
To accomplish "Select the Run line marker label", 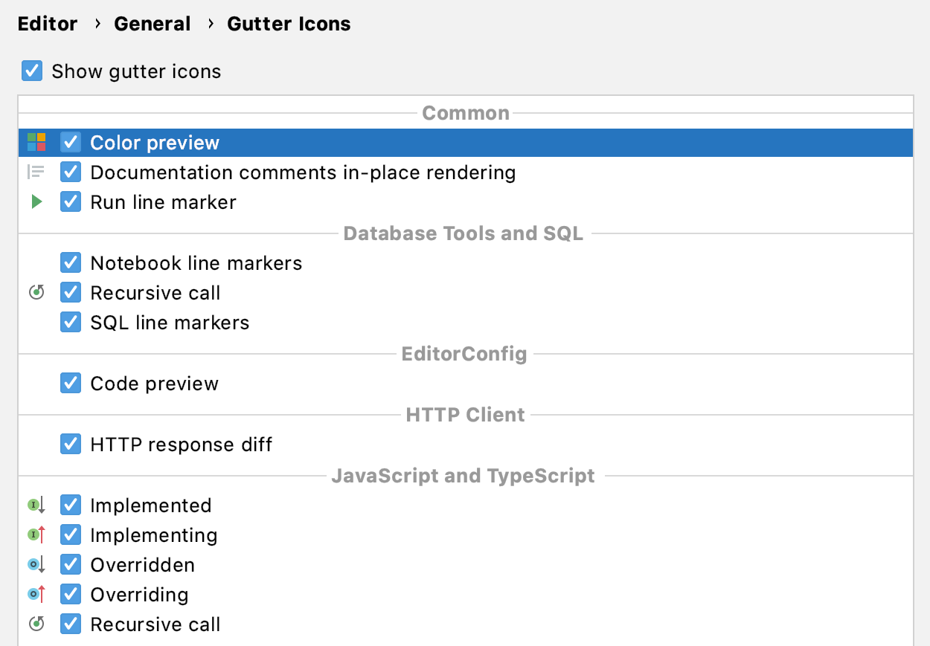I will click(x=163, y=202).
